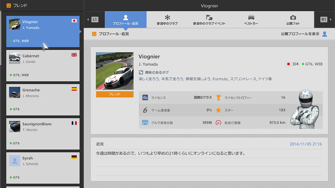Image resolution: width=335 pixels, height=188 pixels.
Task: Open 公開フォト camera tab
Action: pyautogui.click(x=293, y=20)
